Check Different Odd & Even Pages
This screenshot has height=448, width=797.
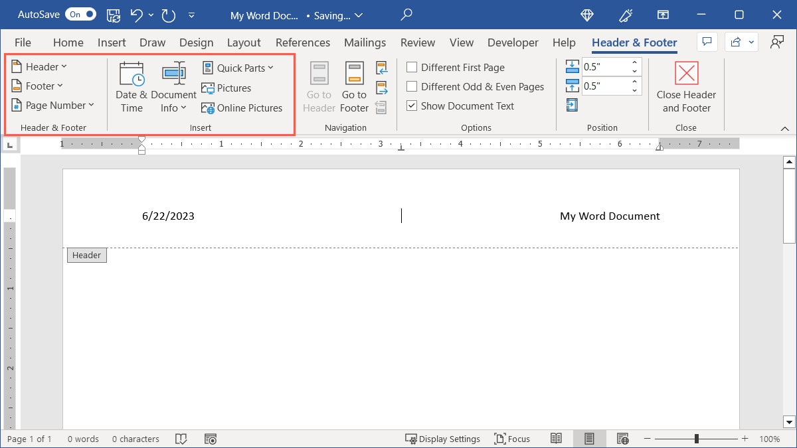click(x=412, y=86)
